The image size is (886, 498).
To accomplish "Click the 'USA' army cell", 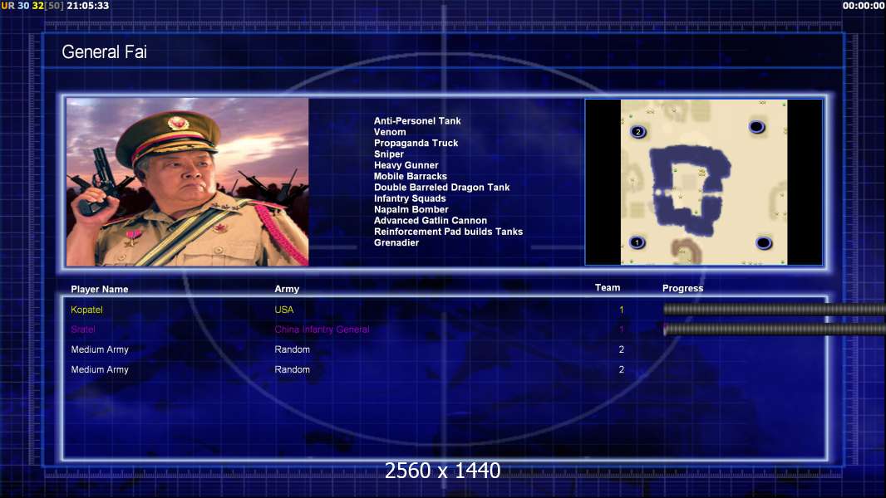I will pos(283,310).
